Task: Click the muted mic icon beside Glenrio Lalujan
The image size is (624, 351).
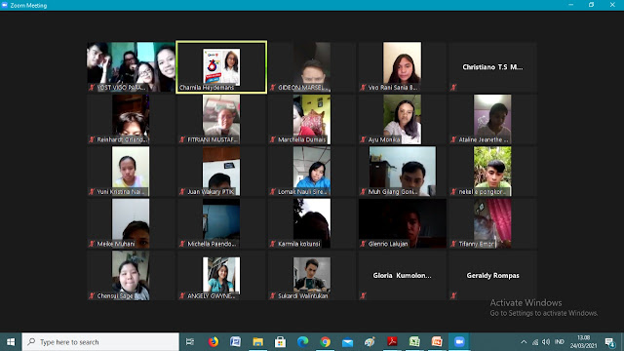Action: (x=363, y=244)
